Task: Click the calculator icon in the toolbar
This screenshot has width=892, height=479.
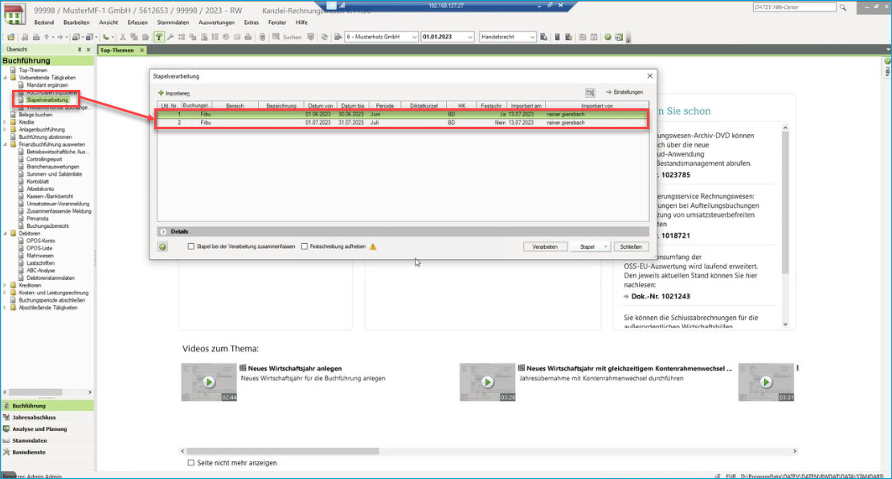Action: pos(558,37)
